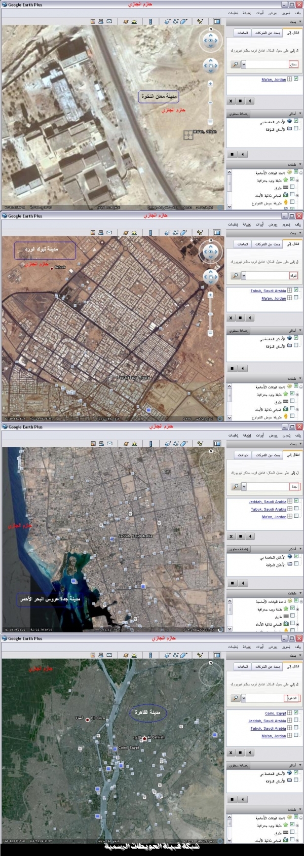Image resolution: width=304 pixels, height=856 pixels.
Task: Click Cairo, Egypt link in Cairo window results
Action: (x=275, y=714)
